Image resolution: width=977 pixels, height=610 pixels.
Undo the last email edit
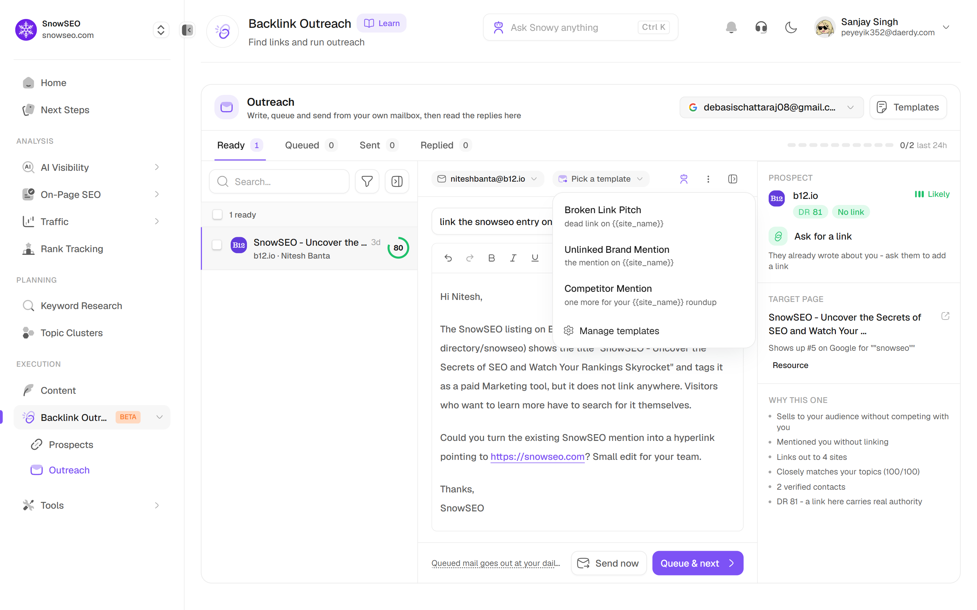[x=448, y=258]
